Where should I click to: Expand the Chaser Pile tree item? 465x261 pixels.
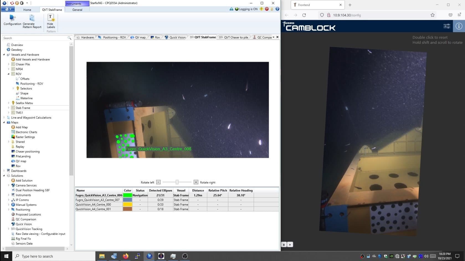click(x=8, y=64)
